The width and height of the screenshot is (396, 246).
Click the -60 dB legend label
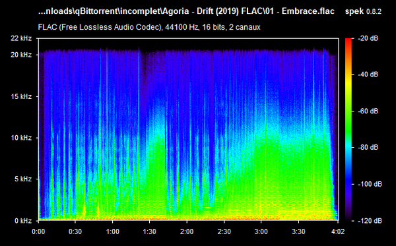(x=368, y=111)
